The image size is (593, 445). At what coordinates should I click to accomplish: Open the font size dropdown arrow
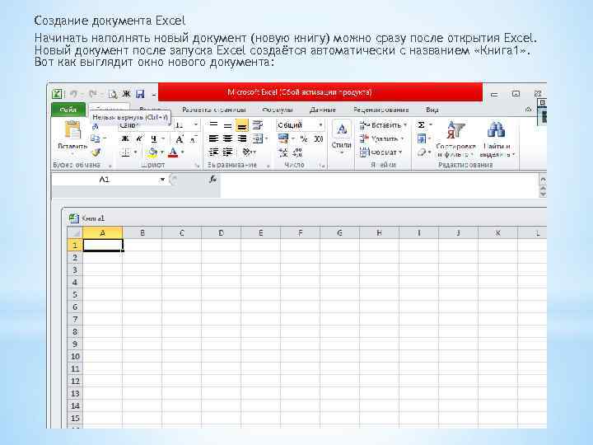tap(195, 125)
